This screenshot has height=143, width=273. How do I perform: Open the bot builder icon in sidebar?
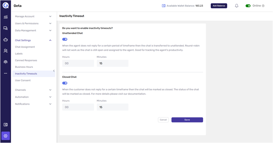5,40
